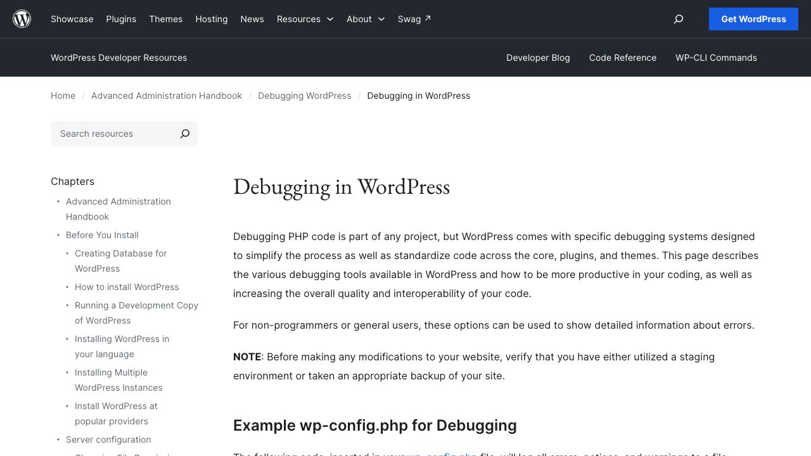Click the bold NOTE text
Viewport: 811px width, 456px height.
[x=247, y=357]
